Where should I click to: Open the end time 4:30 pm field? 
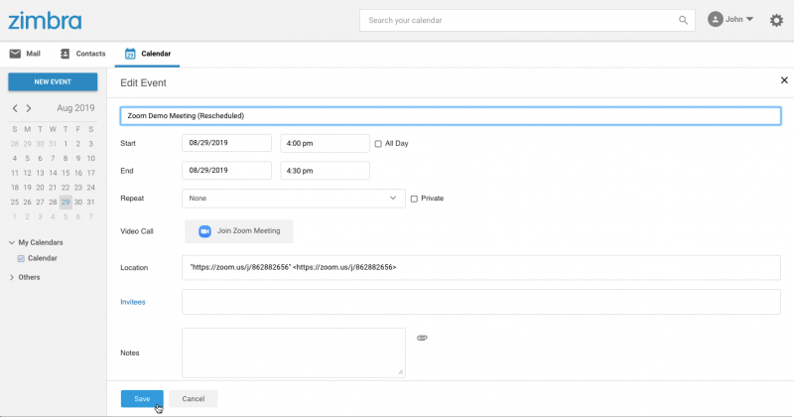point(326,171)
